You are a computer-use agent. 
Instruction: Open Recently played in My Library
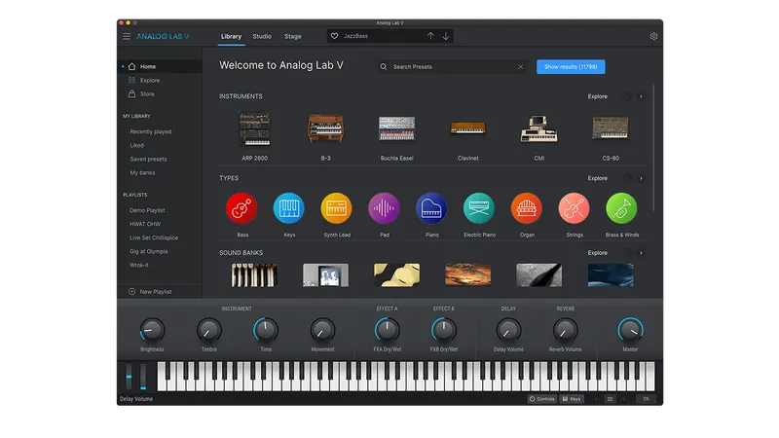pos(151,131)
